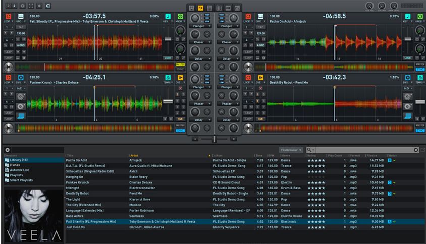The height and width of the screenshot is (244, 426).
Task: Click green KNOB icon on Fall Silently deck
Action: 180,17
